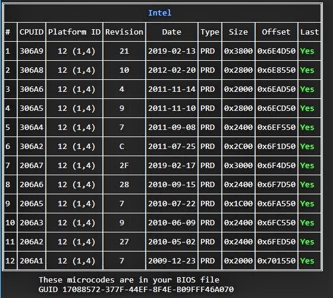Click date 2011-11-14
Screen dimensions: 333x298
[172, 89]
